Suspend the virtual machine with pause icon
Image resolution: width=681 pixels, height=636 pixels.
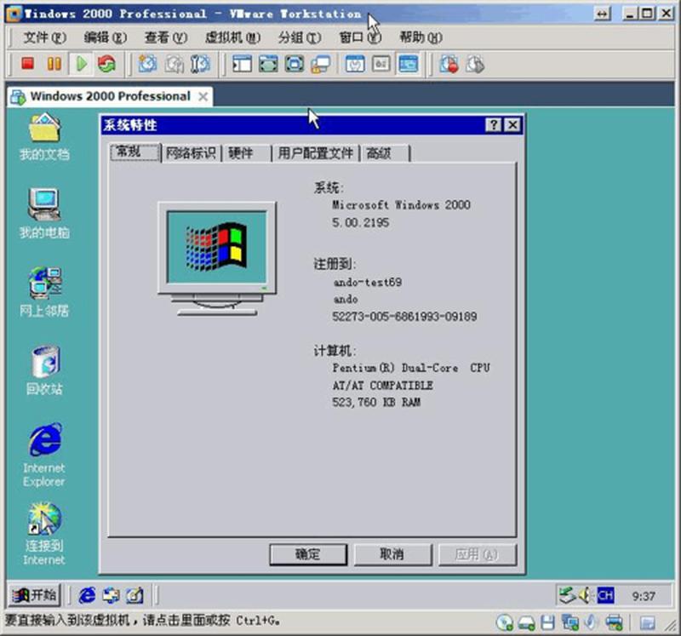point(54,64)
